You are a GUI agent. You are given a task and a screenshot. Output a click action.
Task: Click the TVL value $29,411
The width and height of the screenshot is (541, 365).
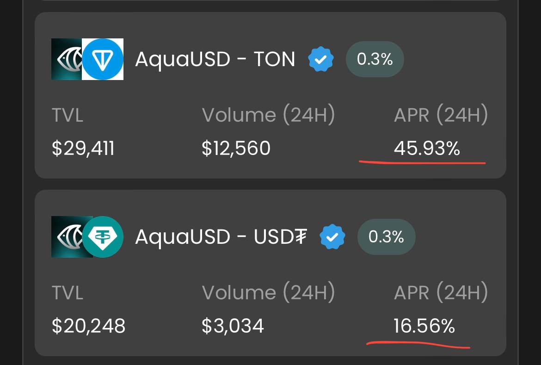[x=83, y=148]
